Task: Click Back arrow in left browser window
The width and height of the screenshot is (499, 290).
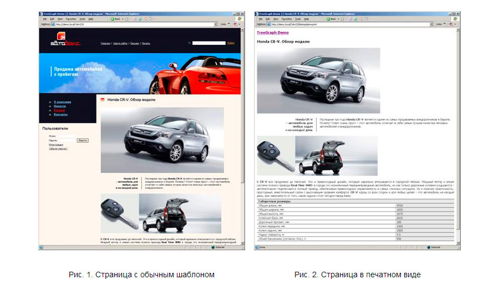Action: (113, 19)
